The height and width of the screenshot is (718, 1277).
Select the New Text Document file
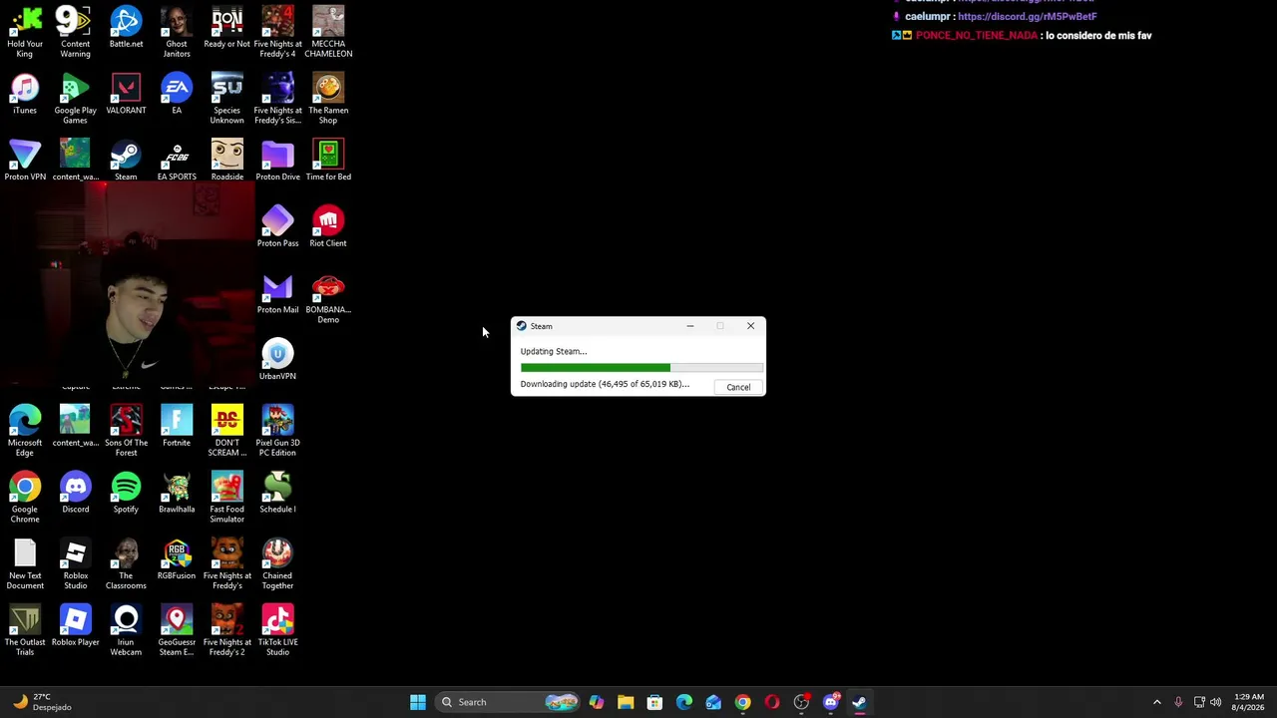point(25,564)
